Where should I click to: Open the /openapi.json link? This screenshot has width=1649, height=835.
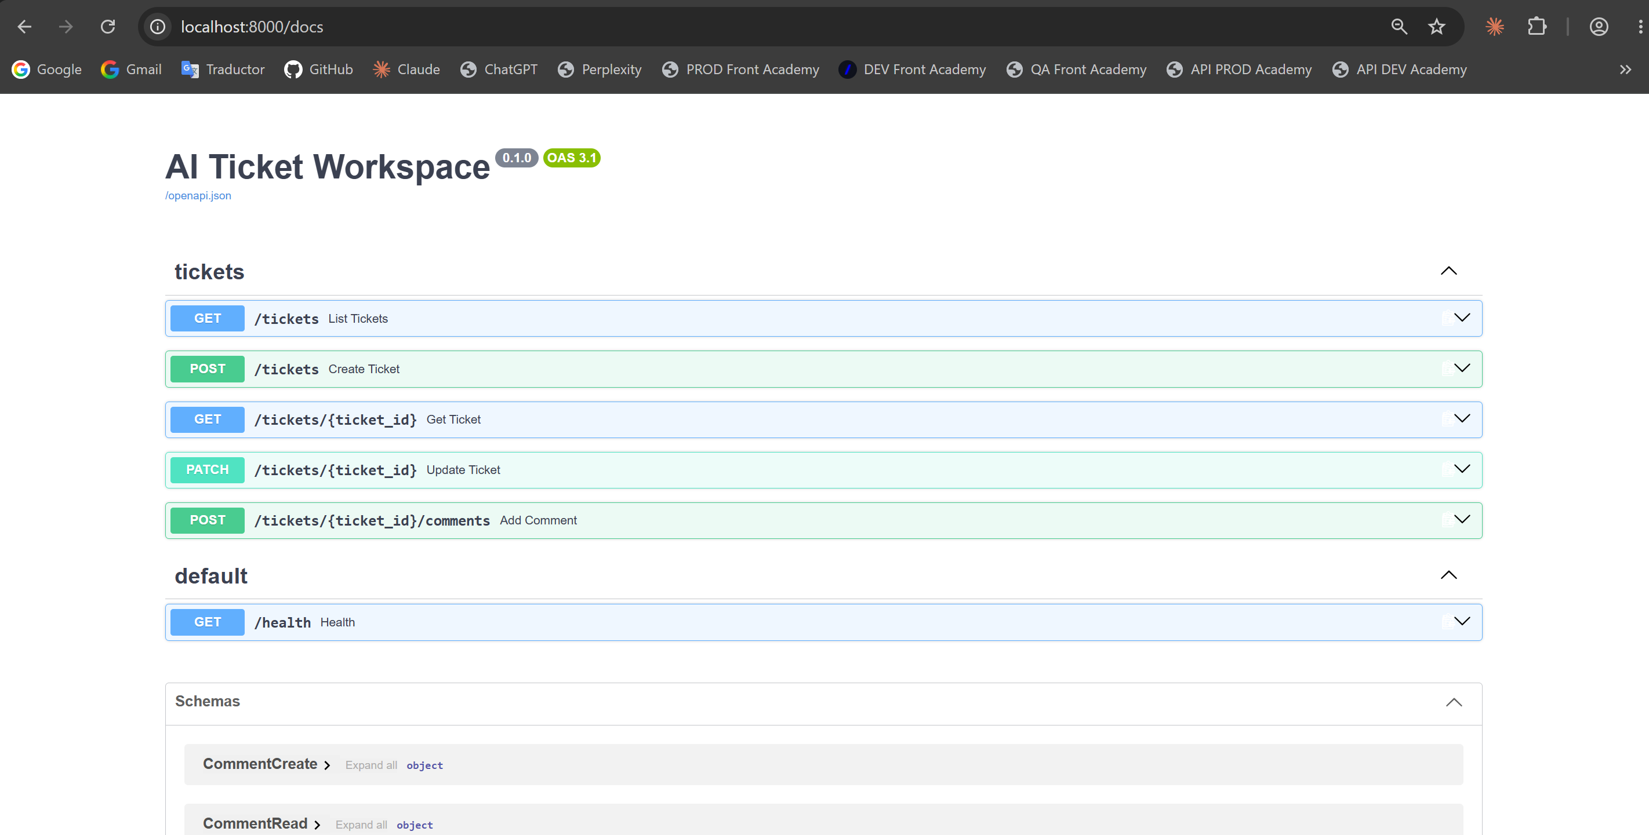point(198,195)
